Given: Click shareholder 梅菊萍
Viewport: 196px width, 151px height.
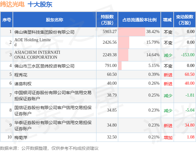Looking at the screenshot, I should pyautogui.click(x=21, y=138).
